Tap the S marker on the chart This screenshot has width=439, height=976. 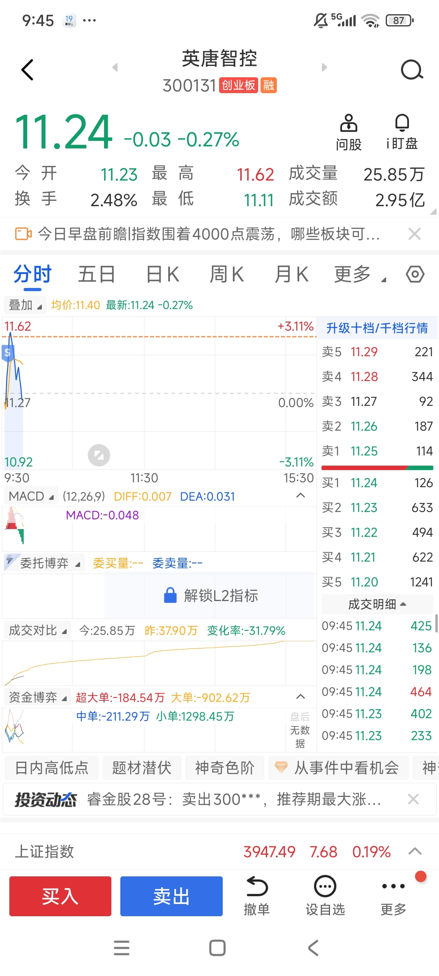coord(7,353)
